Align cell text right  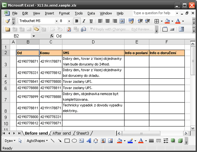point(115,21)
